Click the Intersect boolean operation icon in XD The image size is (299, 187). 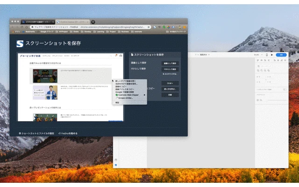[265, 71]
